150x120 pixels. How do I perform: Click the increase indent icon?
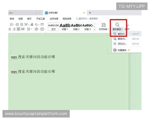coord(21,24)
